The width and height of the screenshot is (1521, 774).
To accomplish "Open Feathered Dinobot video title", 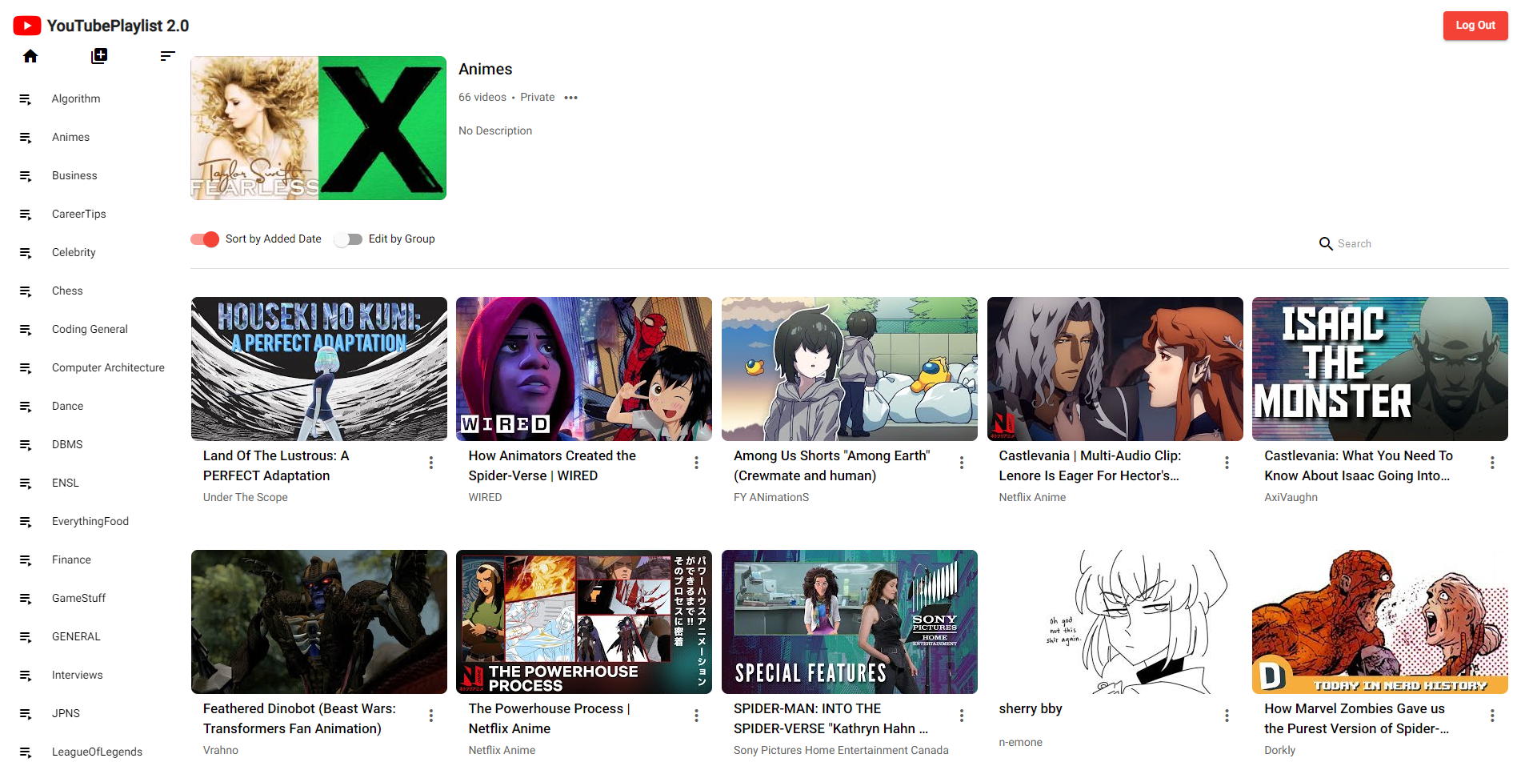I will (299, 718).
